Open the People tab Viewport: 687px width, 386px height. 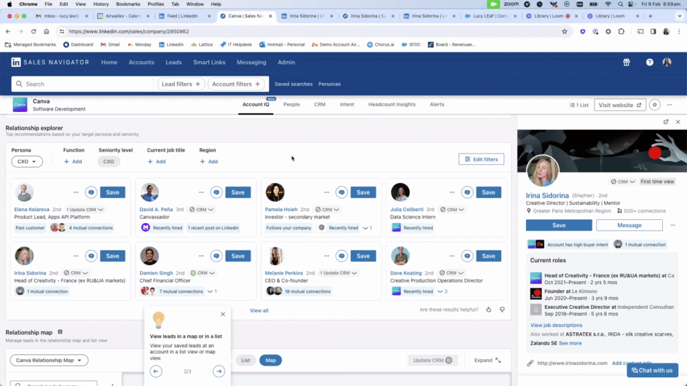pyautogui.click(x=291, y=105)
